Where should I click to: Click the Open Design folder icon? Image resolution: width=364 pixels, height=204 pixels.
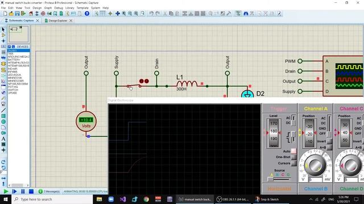pos(11,14)
